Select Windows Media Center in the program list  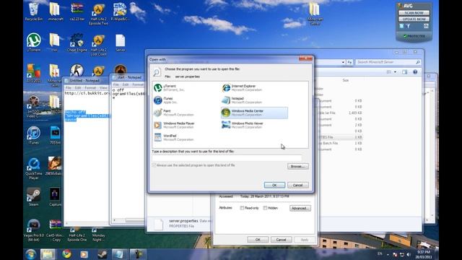click(x=254, y=113)
